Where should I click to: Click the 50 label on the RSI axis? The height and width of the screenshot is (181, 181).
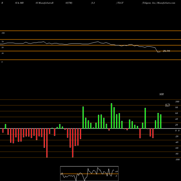(x=3, y=47)
